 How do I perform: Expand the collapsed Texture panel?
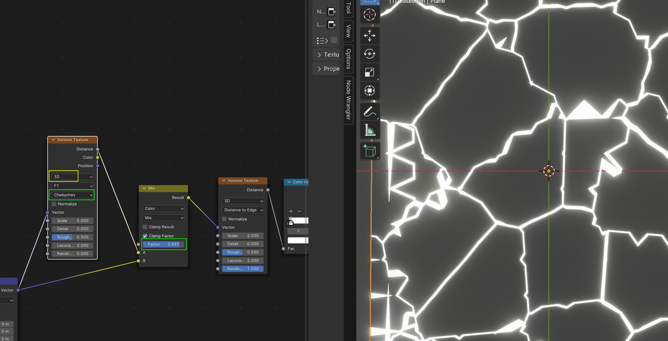(327, 54)
